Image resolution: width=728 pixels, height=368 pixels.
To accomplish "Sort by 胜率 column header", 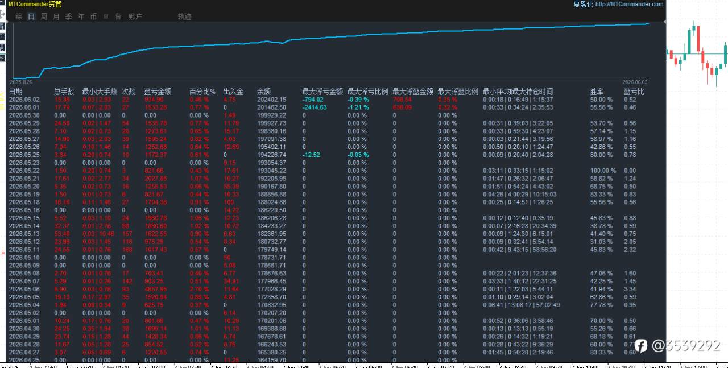I will pos(597,92).
